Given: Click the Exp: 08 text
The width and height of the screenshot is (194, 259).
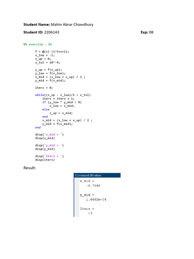Looking at the screenshot, I should coord(147,32).
